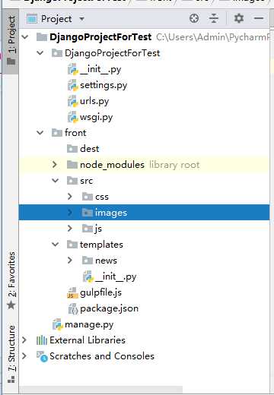
Task: Click the locate/scroll-from-source target icon
Action: [194, 18]
